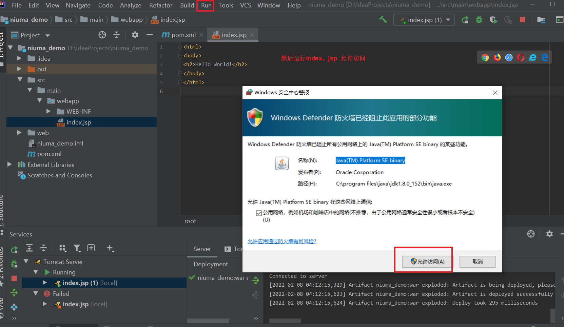The image size is (564, 327).
Task: Collapse all in the Project panel
Action: pyautogui.click(x=116, y=35)
